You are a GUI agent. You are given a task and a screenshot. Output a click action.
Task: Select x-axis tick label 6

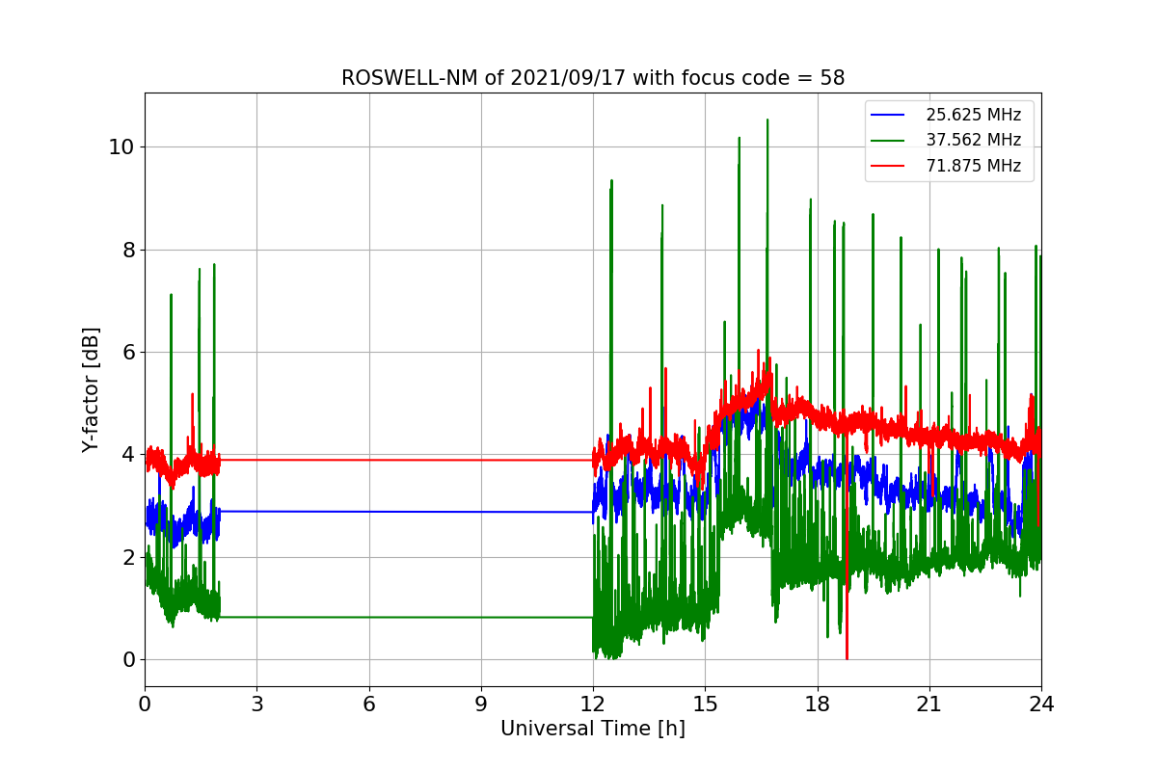click(x=369, y=704)
